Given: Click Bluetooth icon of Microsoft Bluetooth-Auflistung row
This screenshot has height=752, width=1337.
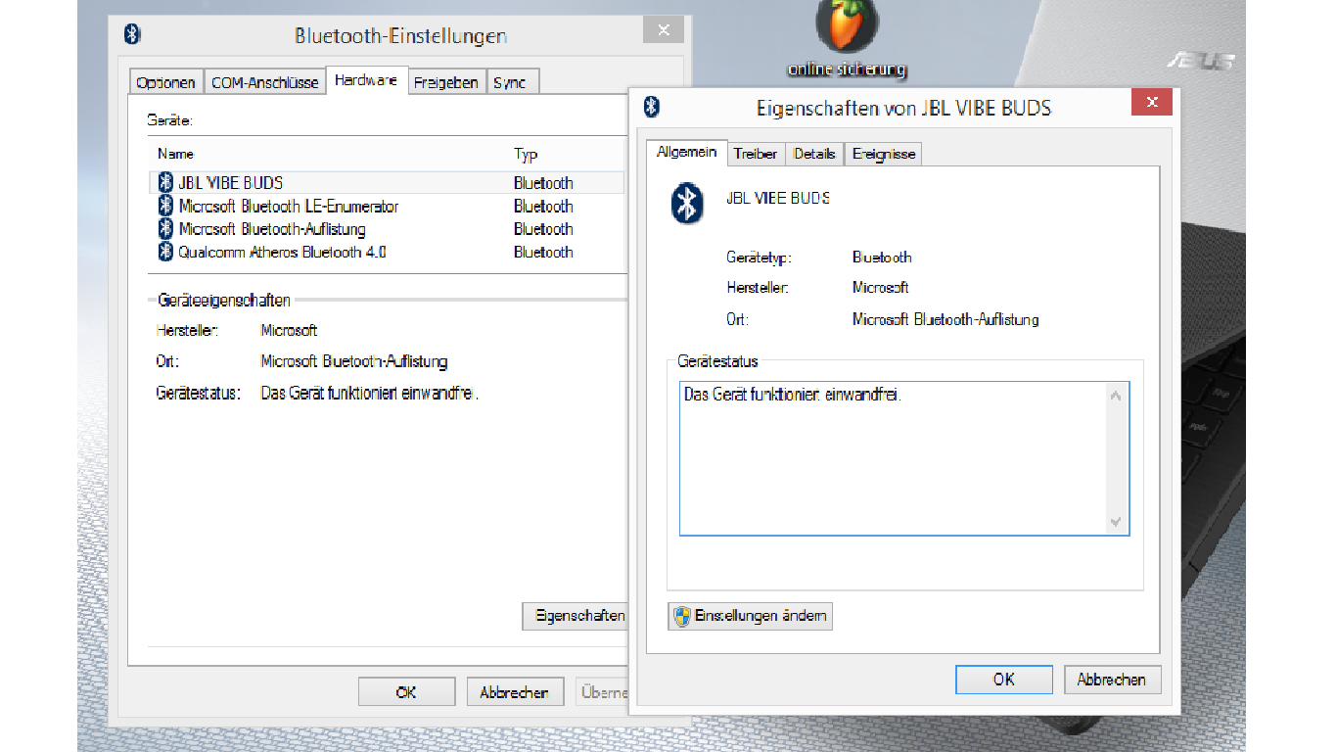Looking at the screenshot, I should [x=165, y=228].
